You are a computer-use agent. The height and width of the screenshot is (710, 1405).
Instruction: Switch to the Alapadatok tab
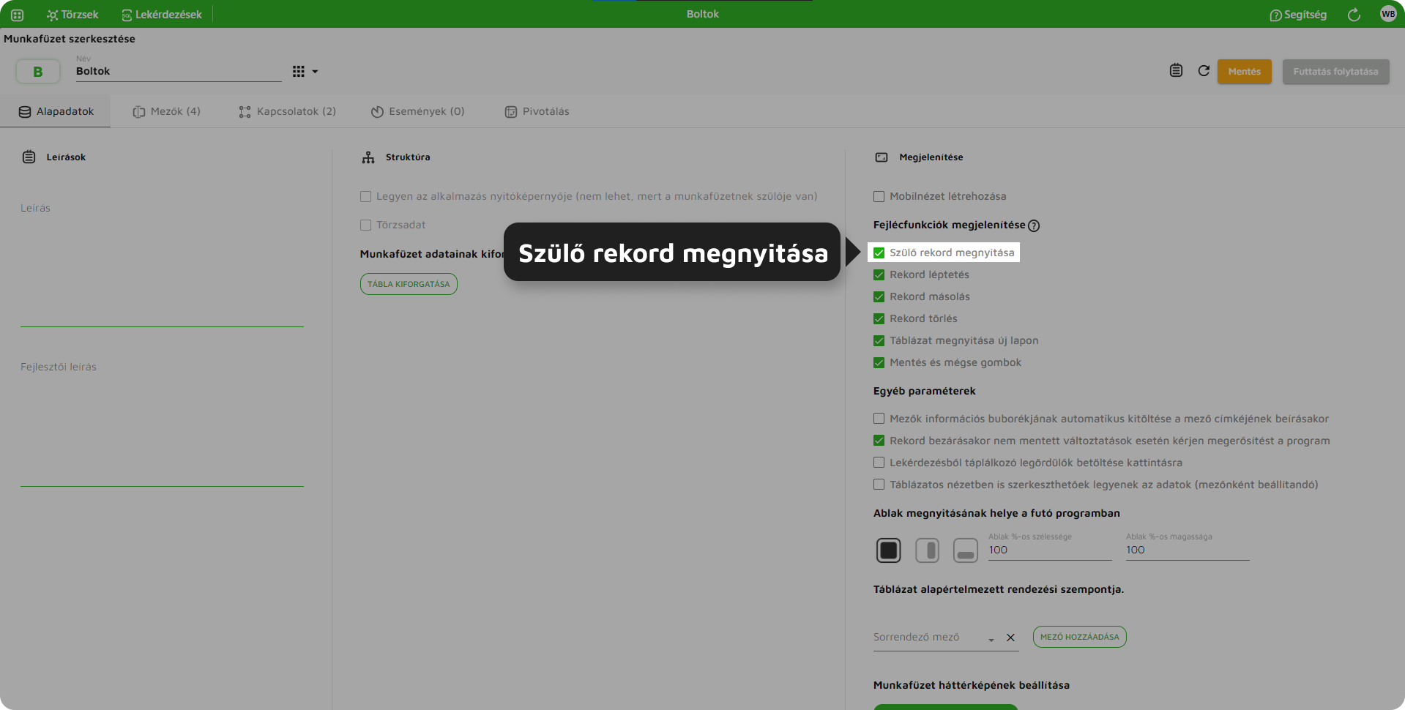pyautogui.click(x=56, y=111)
